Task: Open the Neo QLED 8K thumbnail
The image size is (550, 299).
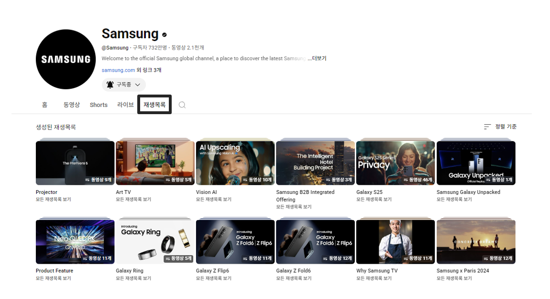Action: point(75,242)
